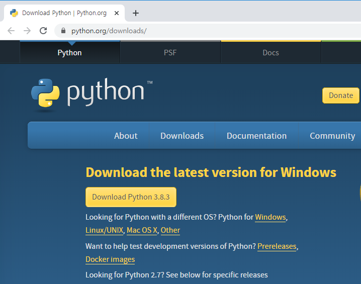Open the Python top navigation tab

[70, 52]
